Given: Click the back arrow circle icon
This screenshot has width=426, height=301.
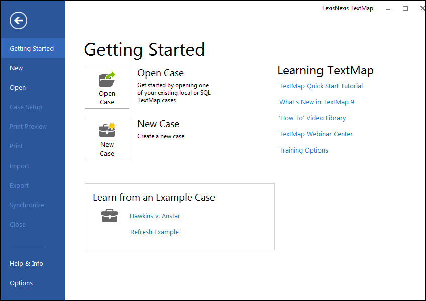Looking at the screenshot, I should click(18, 21).
